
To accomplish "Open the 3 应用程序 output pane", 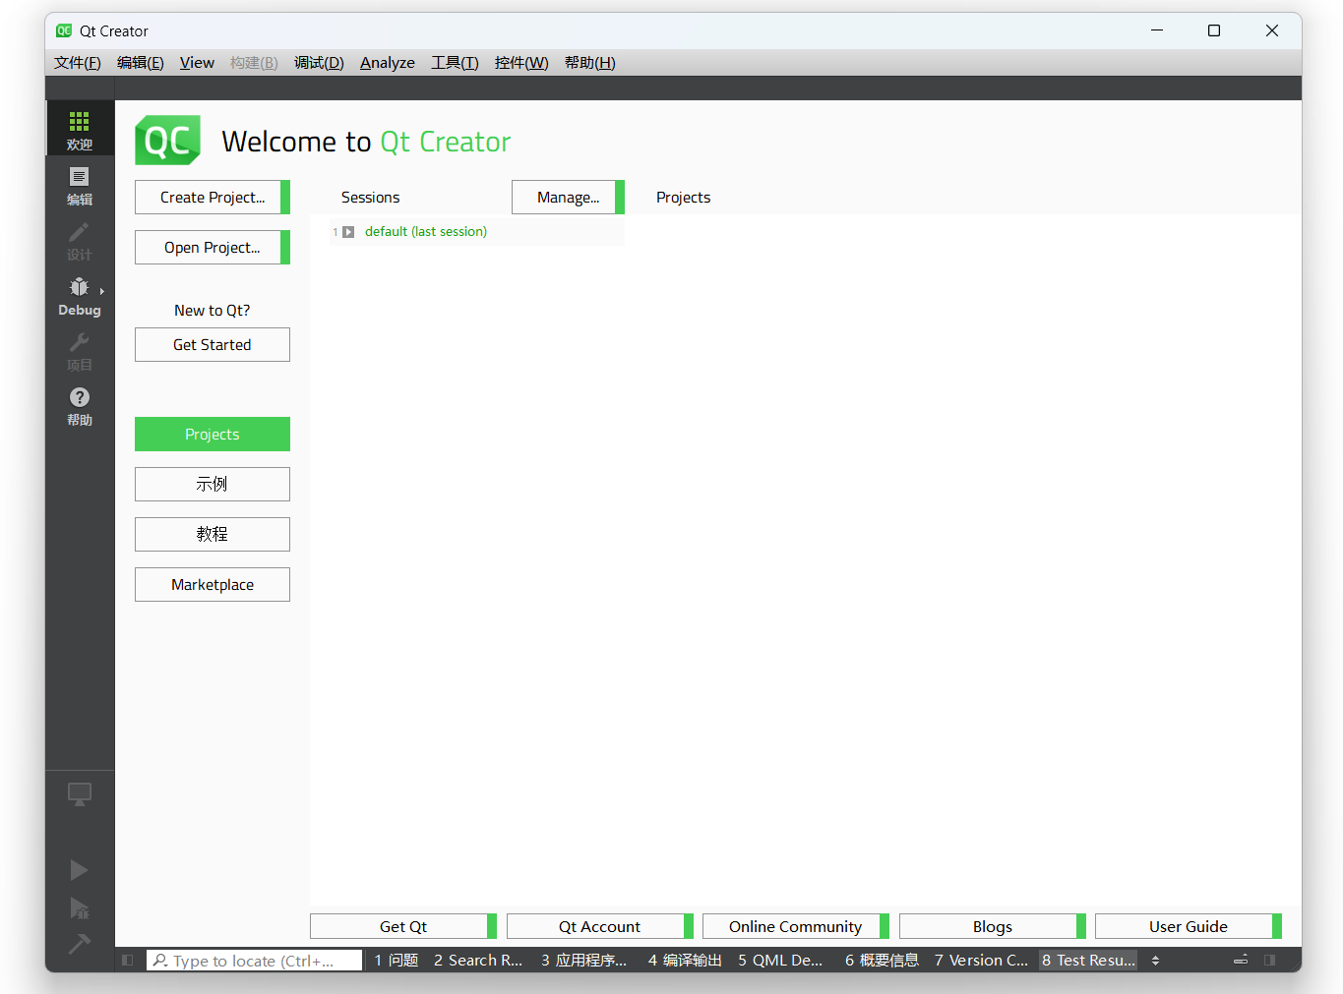I will (x=583, y=961).
